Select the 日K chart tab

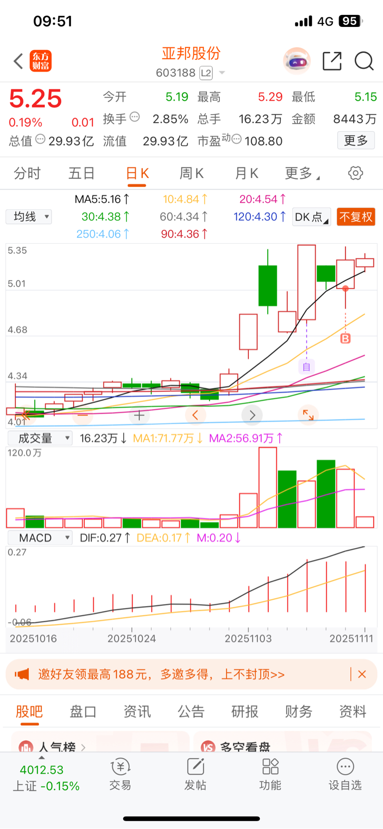click(x=137, y=173)
